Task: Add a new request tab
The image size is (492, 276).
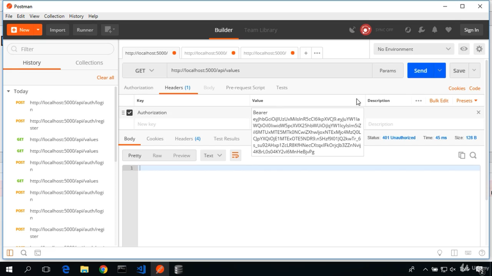Action: [306, 53]
